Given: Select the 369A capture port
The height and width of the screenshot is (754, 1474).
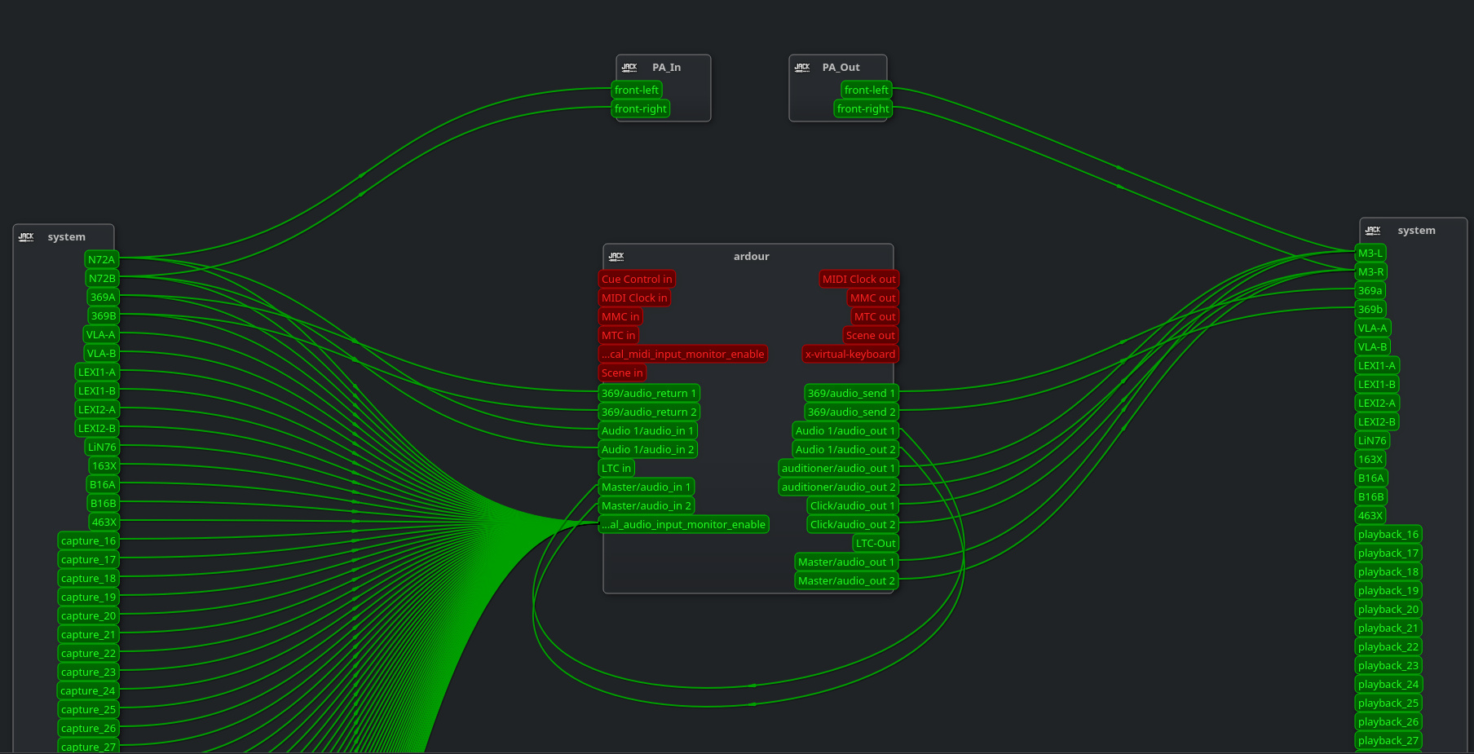Looking at the screenshot, I should 103,298.
